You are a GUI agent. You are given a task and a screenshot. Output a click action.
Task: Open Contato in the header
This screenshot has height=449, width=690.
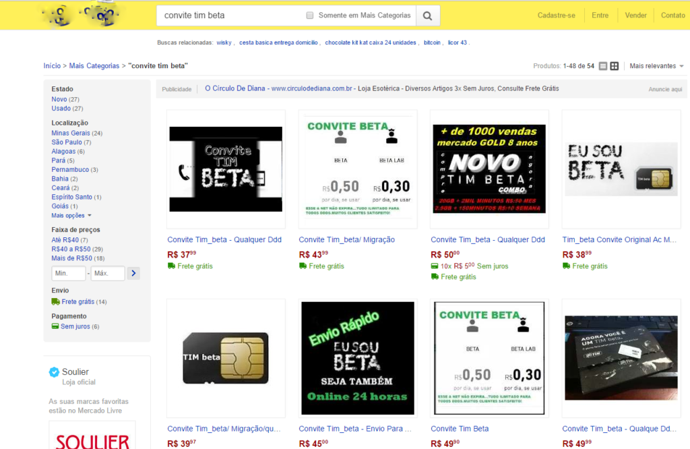pyautogui.click(x=673, y=16)
